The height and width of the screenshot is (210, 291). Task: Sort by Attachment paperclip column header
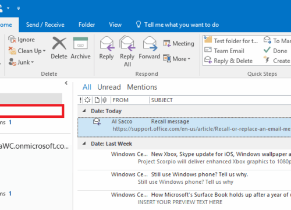tap(105, 100)
